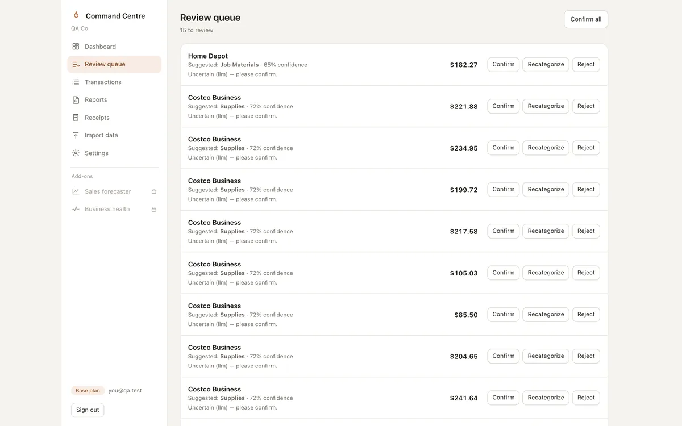
Task: Click the Reports document icon
Action: point(76,100)
